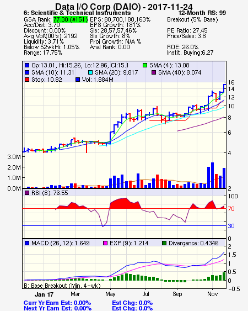
Task: Click the cyan SMA (20) legend swatch
Action: (90, 72)
